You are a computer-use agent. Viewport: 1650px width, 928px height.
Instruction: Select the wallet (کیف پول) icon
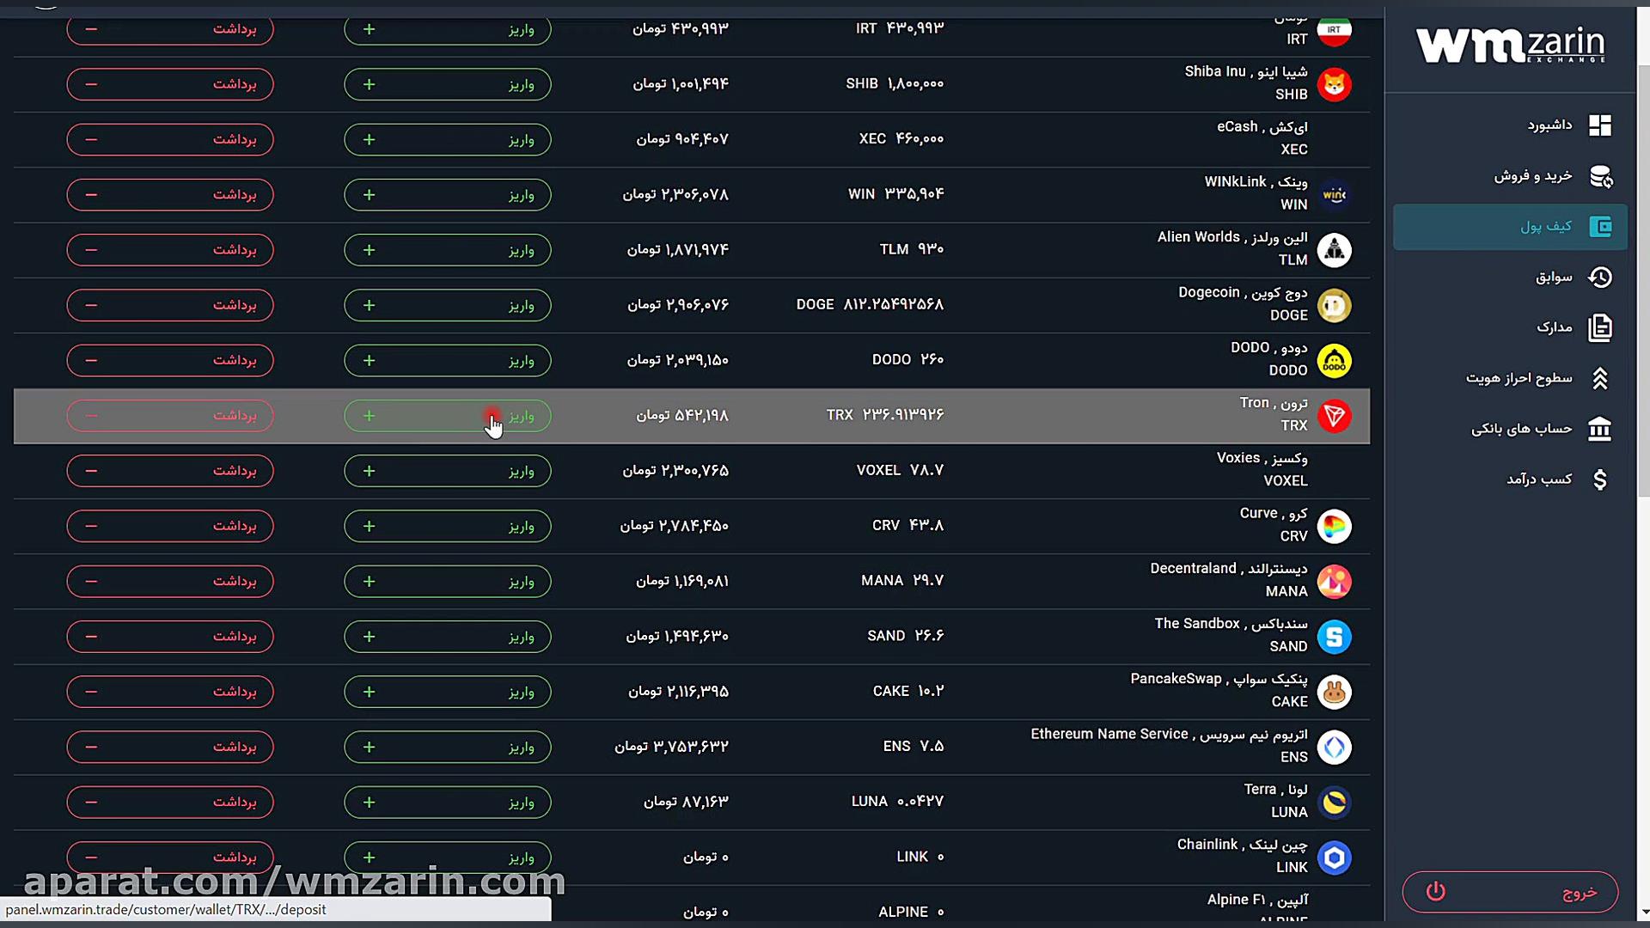(1600, 227)
